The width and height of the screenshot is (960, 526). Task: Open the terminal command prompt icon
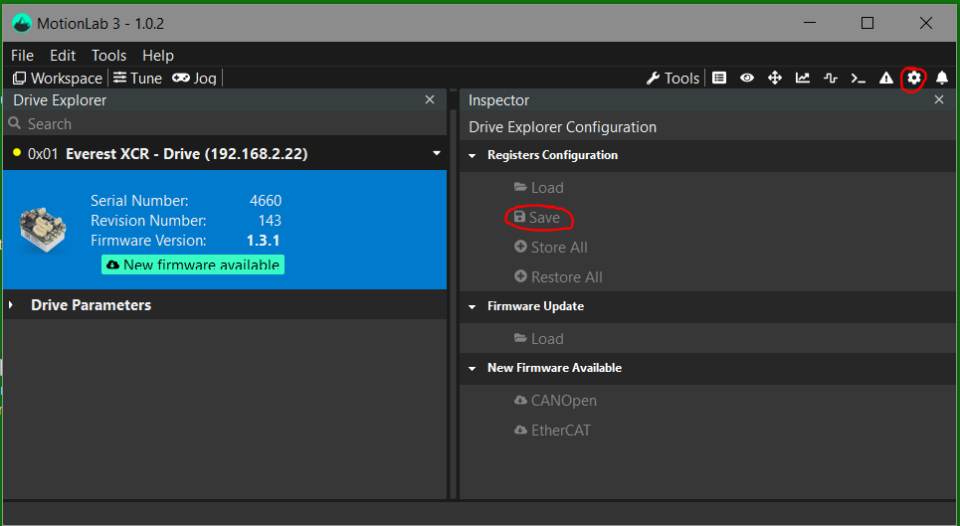[858, 78]
